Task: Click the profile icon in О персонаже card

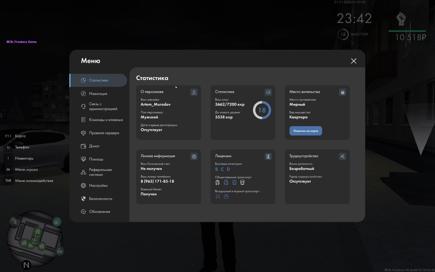Action: pos(194,92)
